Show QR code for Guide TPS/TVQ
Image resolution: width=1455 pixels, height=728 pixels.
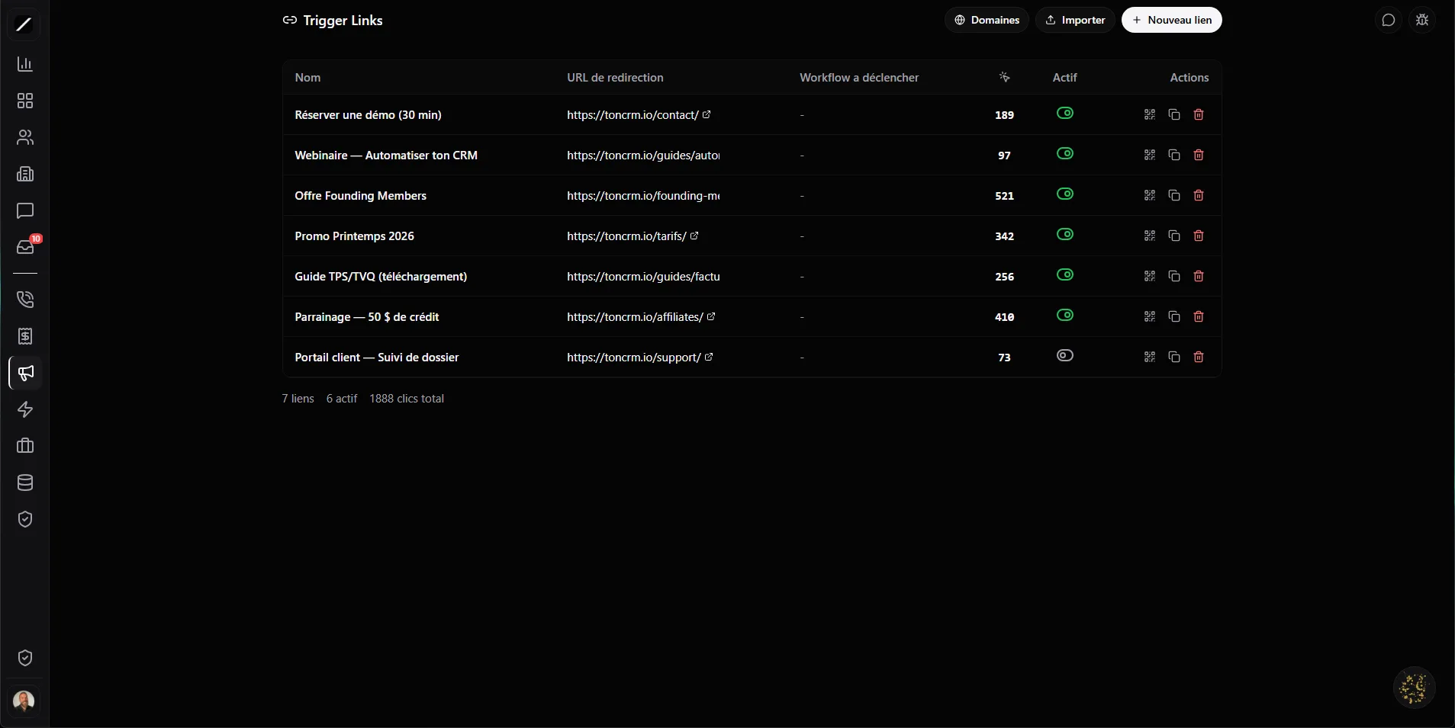[x=1150, y=276]
